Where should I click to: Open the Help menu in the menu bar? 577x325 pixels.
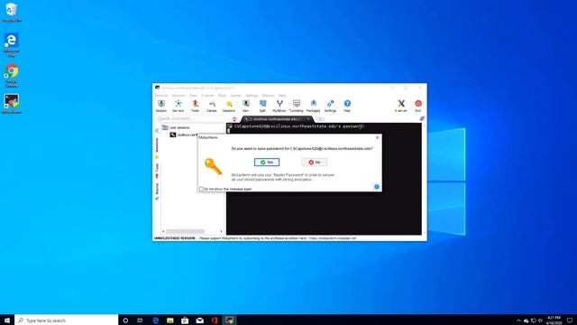click(x=282, y=96)
